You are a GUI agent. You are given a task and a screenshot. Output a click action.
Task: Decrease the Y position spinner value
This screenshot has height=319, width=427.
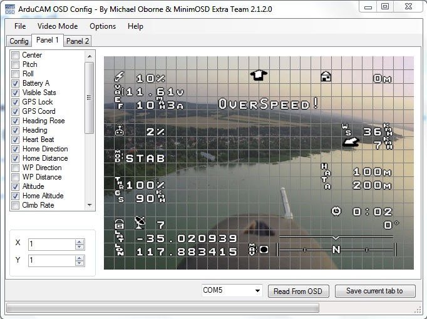[80, 263]
